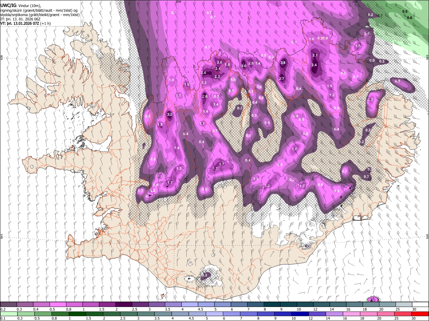429x321 pixels.
Task: Select the 2.2 value label on the map
Action: (217, 77)
